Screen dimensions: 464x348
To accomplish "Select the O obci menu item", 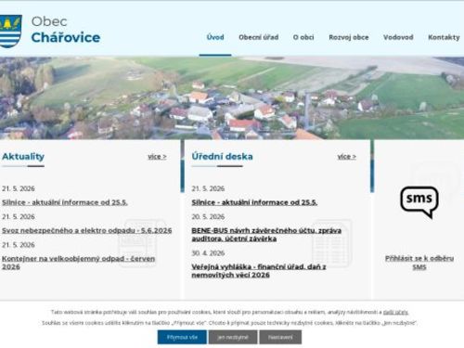I will coord(303,37).
